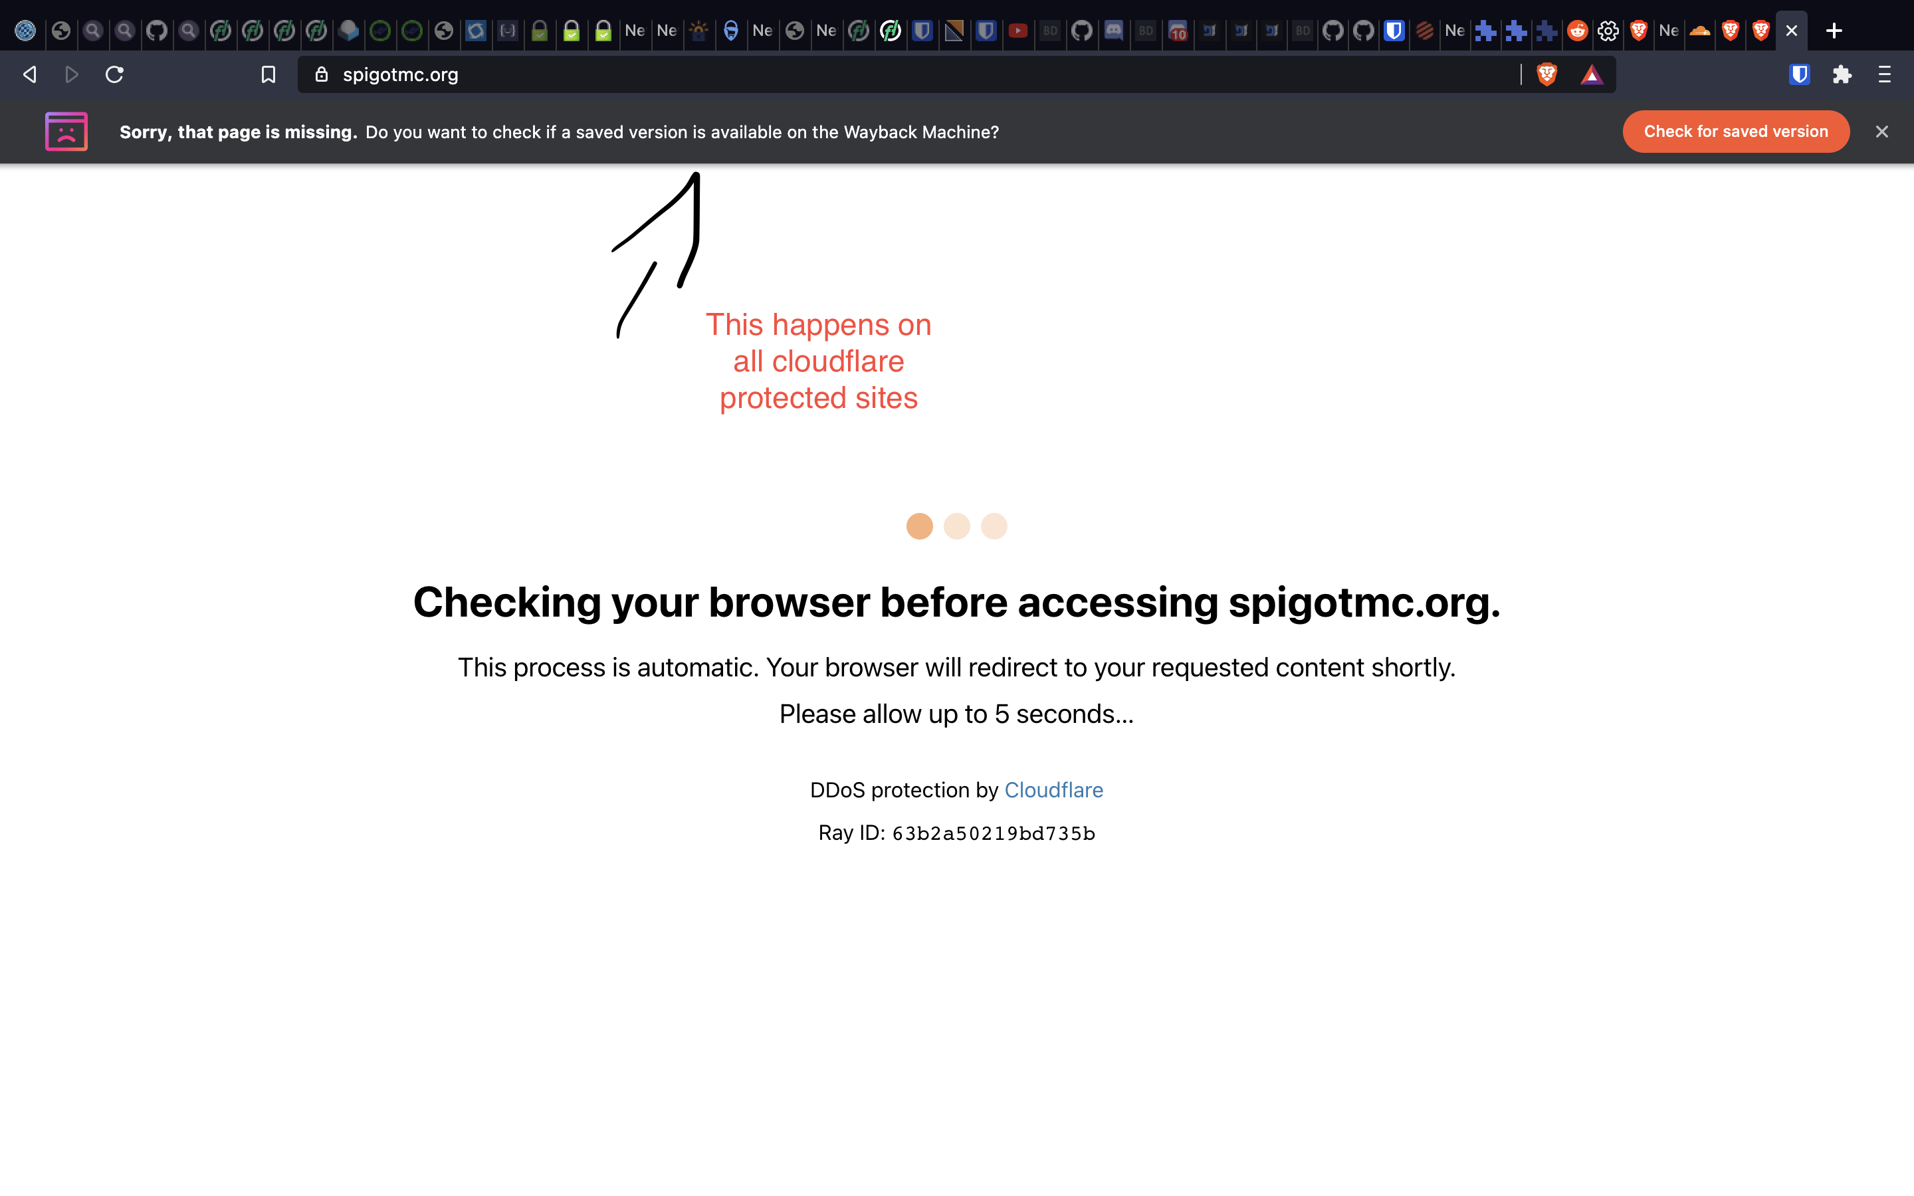
Task: Switch to the Reddit tab
Action: click(1577, 31)
